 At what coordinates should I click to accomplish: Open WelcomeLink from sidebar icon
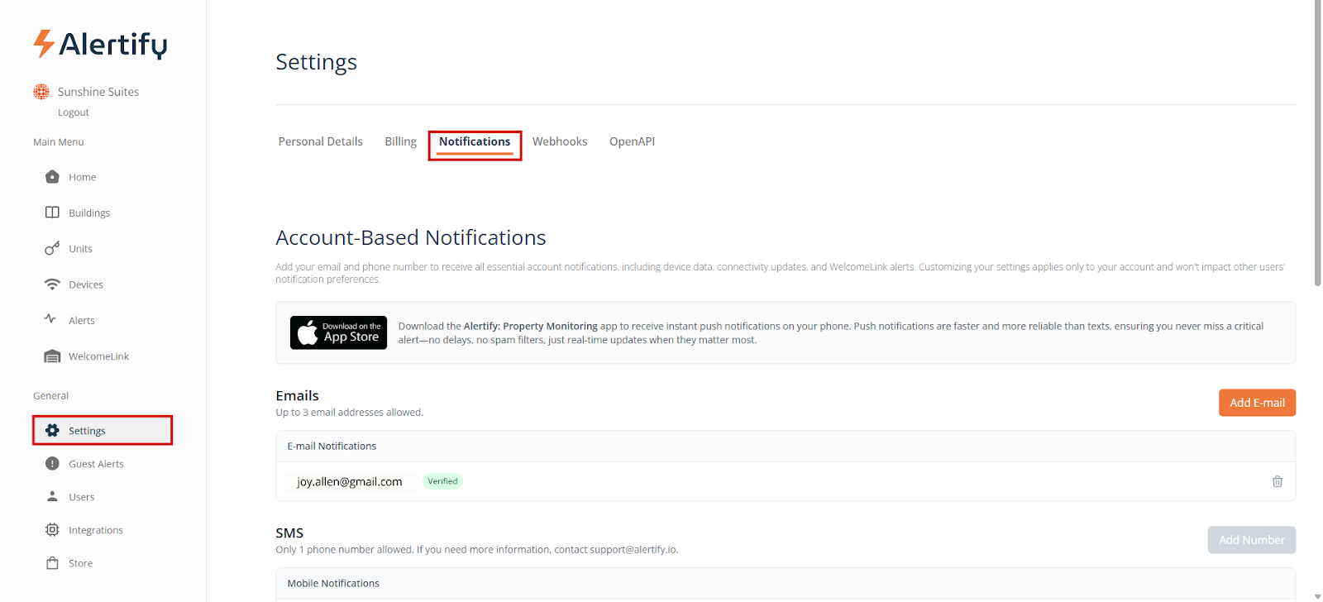point(52,356)
